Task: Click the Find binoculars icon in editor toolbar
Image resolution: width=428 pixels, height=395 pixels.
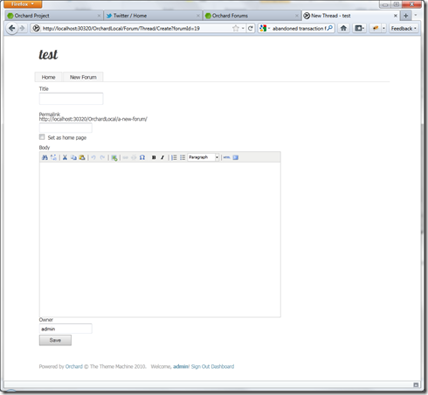Action: [45, 157]
